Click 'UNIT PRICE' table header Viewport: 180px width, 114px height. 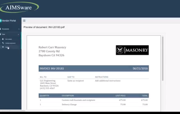coord(121,95)
